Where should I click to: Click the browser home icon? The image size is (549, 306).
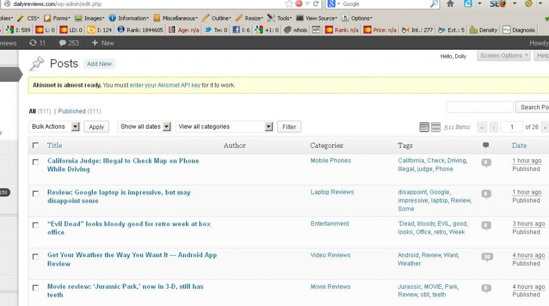click(x=450, y=4)
